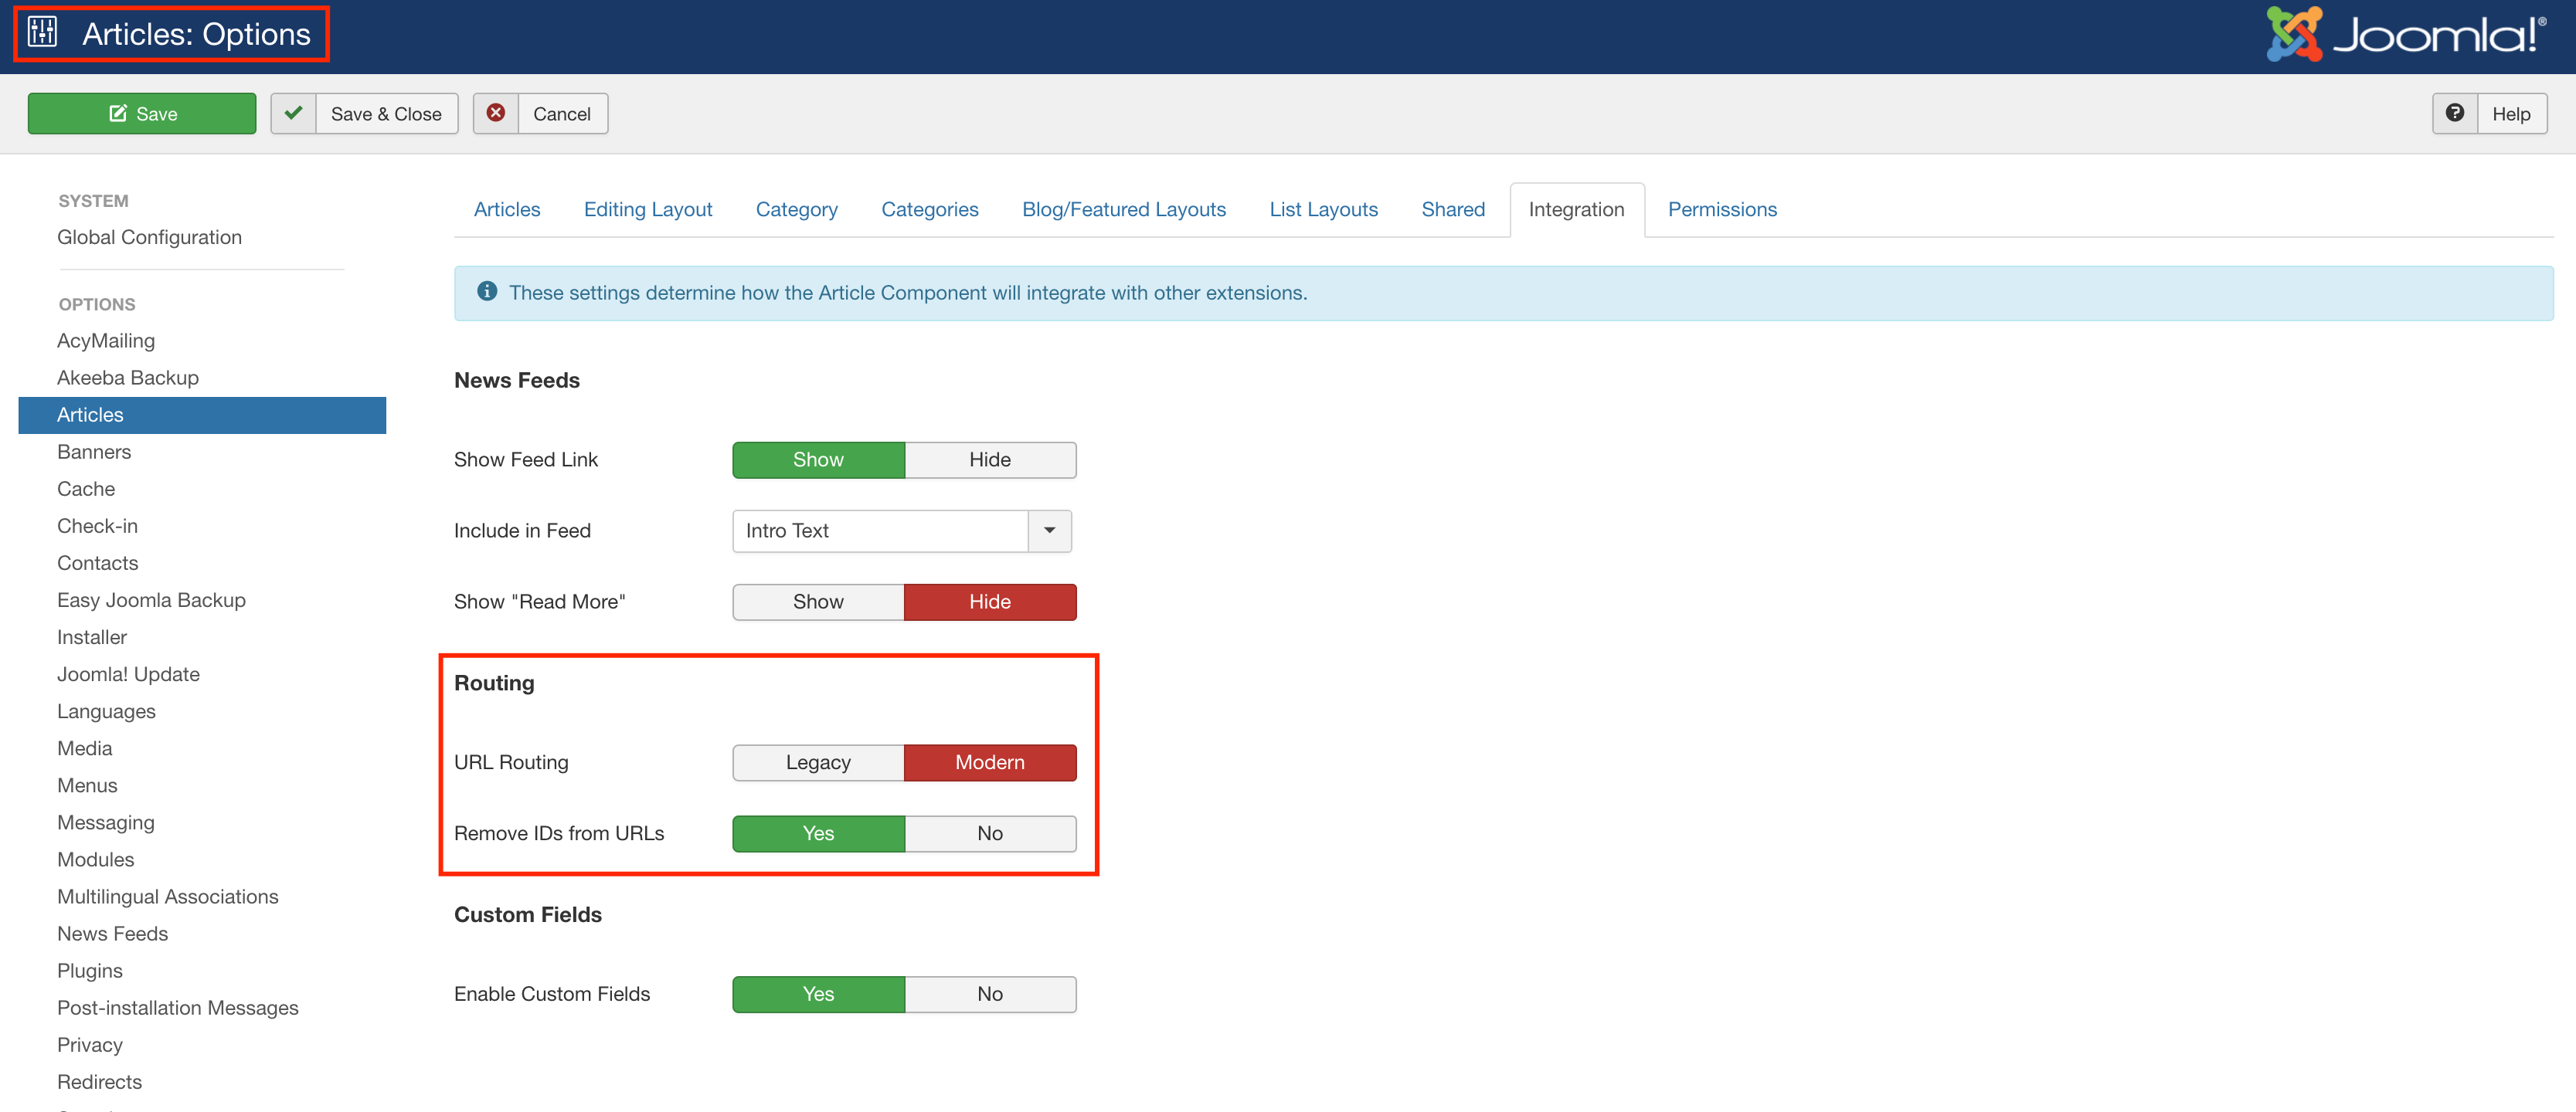2576x1112 pixels.
Task: Disable Custom Fields by selecting No
Action: click(x=989, y=994)
